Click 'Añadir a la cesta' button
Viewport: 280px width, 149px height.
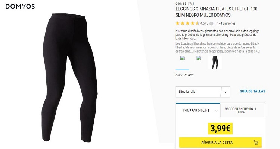click(x=220, y=142)
